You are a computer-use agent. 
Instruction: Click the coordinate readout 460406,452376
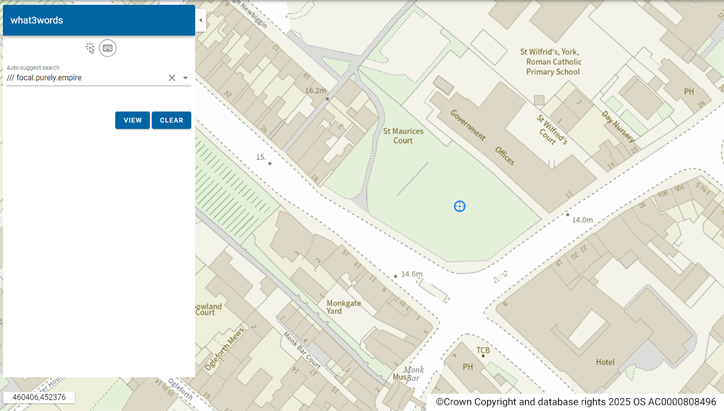coord(38,397)
